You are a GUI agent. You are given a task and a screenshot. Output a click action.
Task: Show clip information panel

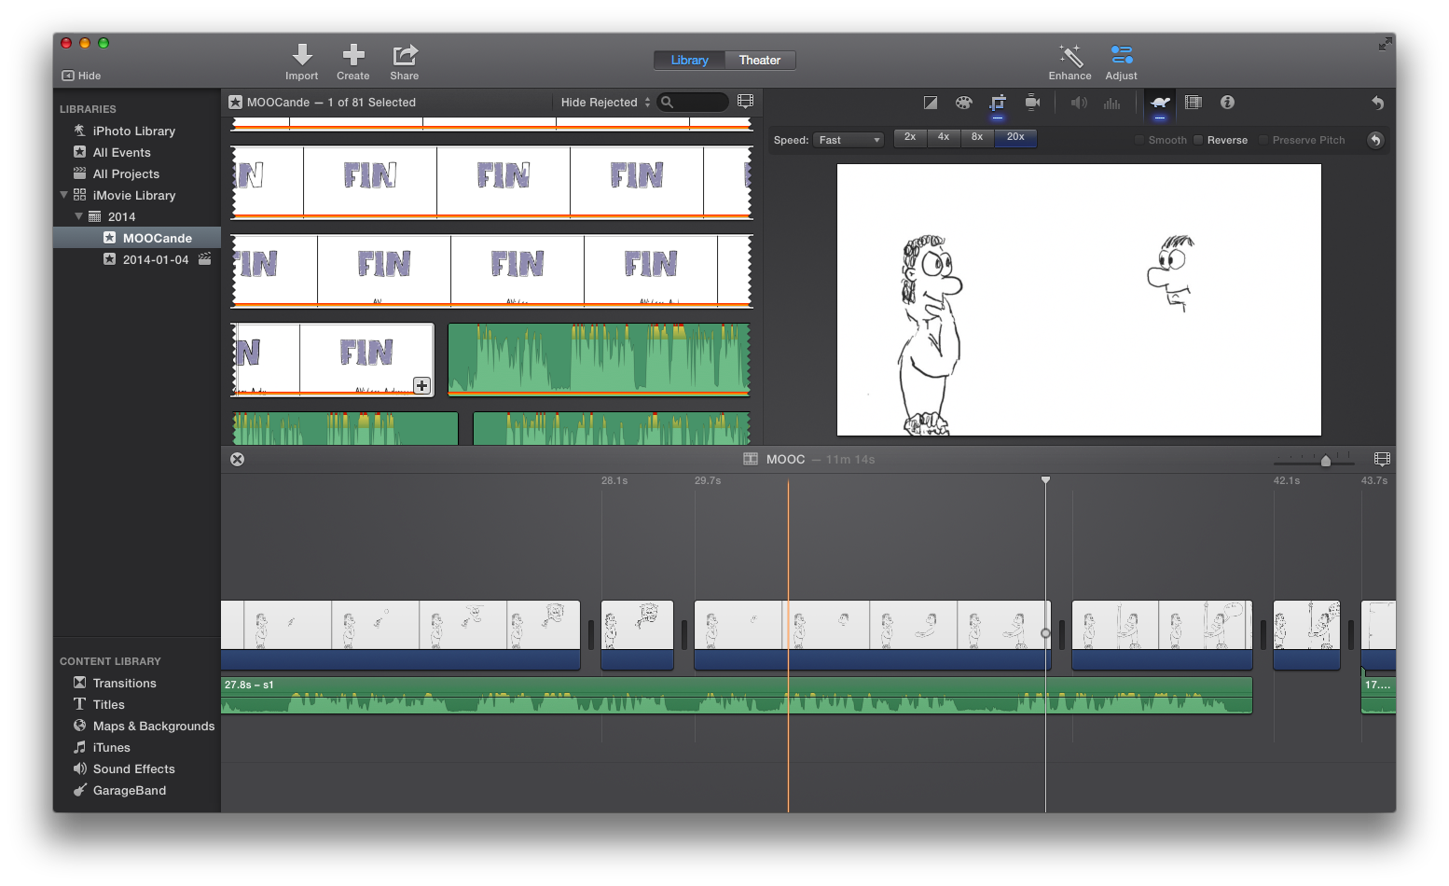pyautogui.click(x=1227, y=103)
